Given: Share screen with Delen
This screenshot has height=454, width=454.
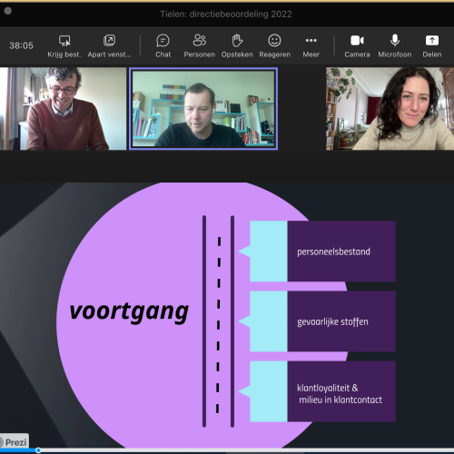Looking at the screenshot, I should tap(432, 45).
